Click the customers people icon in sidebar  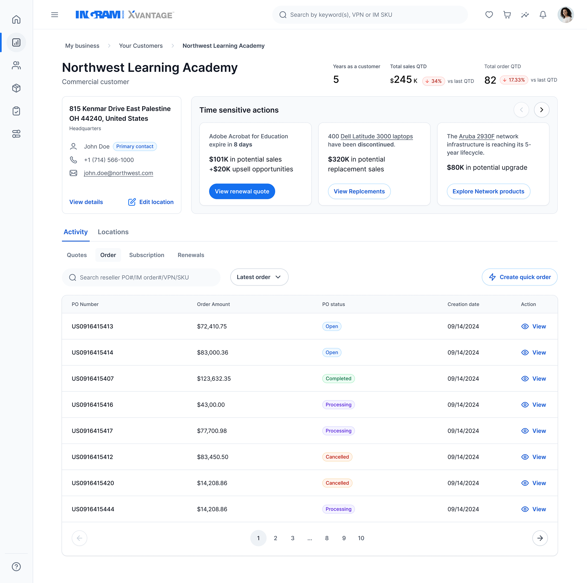coord(16,65)
